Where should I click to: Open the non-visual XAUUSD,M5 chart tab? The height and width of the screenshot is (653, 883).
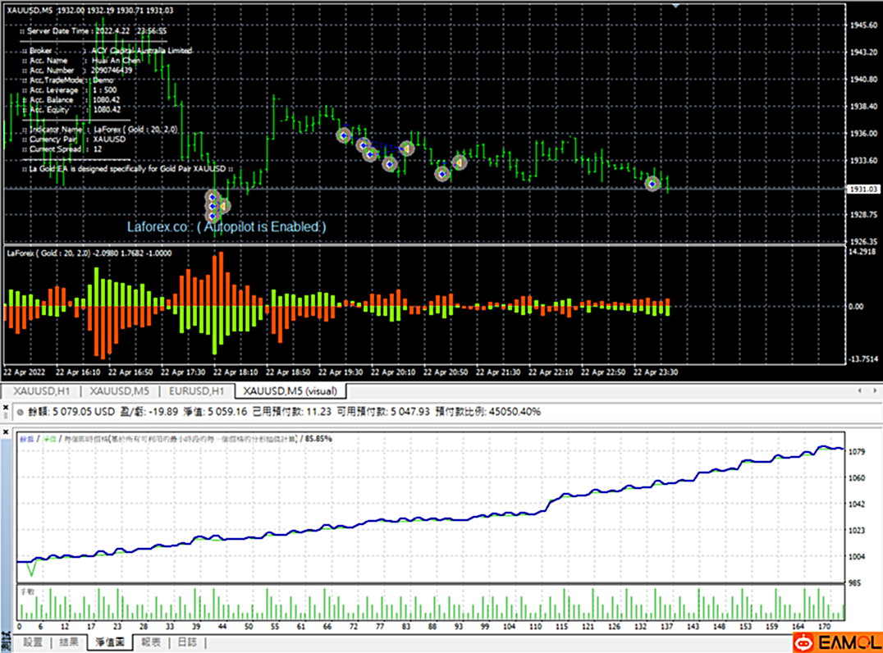(119, 390)
